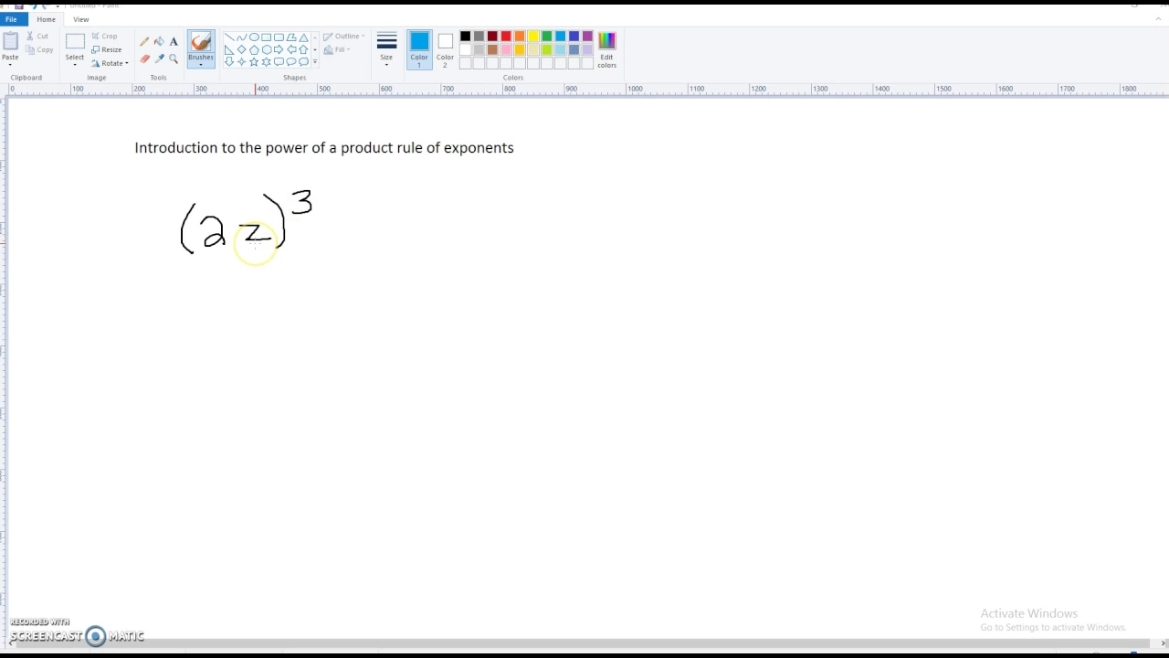Screen dimensions: 1169x658
Task: Activate the Color 2 background box
Action: 445,49
